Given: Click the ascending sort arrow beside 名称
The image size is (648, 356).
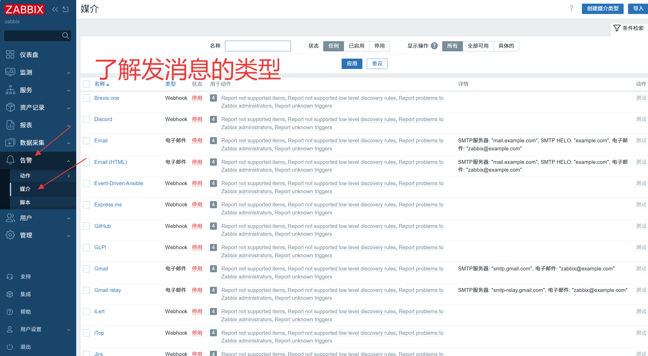Looking at the screenshot, I should [x=108, y=85].
